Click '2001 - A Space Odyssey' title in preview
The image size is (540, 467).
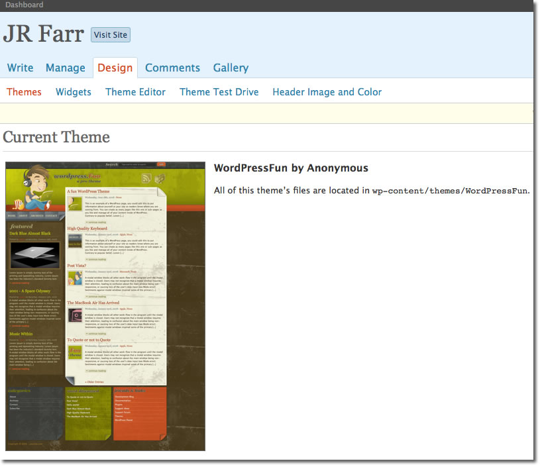tap(30, 291)
